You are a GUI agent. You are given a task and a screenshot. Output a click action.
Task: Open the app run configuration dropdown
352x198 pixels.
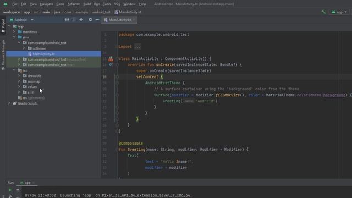click(x=339, y=12)
